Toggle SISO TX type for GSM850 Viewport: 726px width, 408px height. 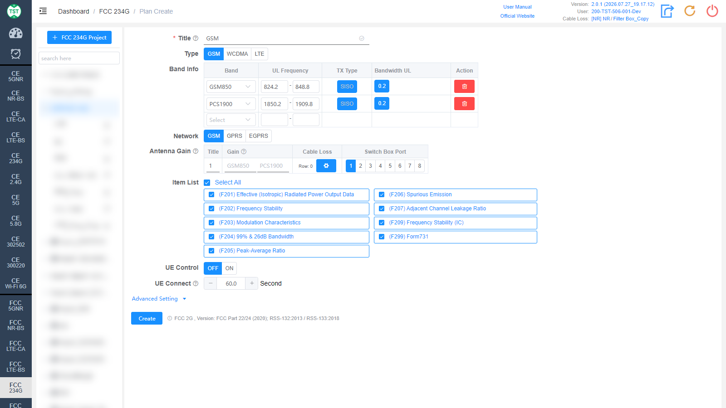[x=347, y=87]
